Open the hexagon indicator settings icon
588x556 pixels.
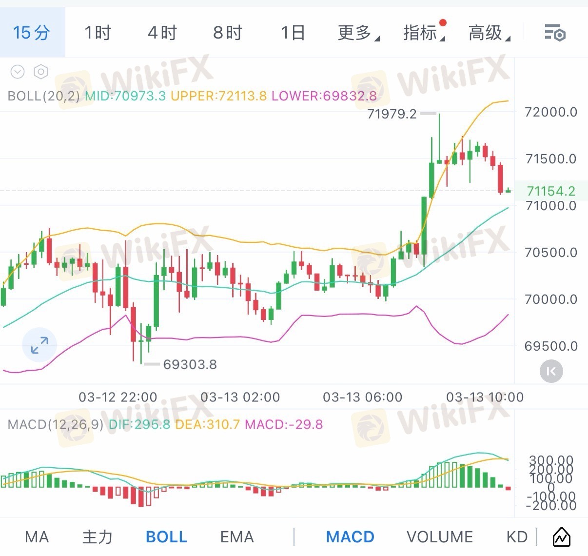click(x=41, y=72)
